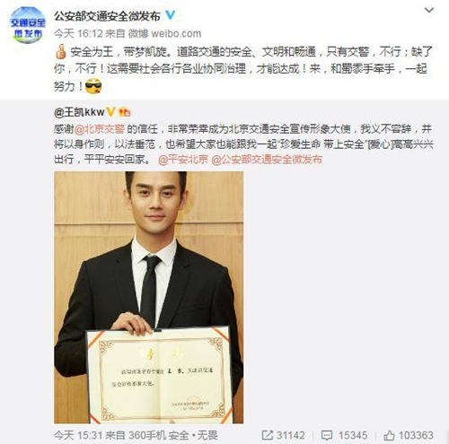Image resolution: width=449 pixels, height=444 pixels.
Task: Open the traffic safety account avatar
Action: coord(27,25)
